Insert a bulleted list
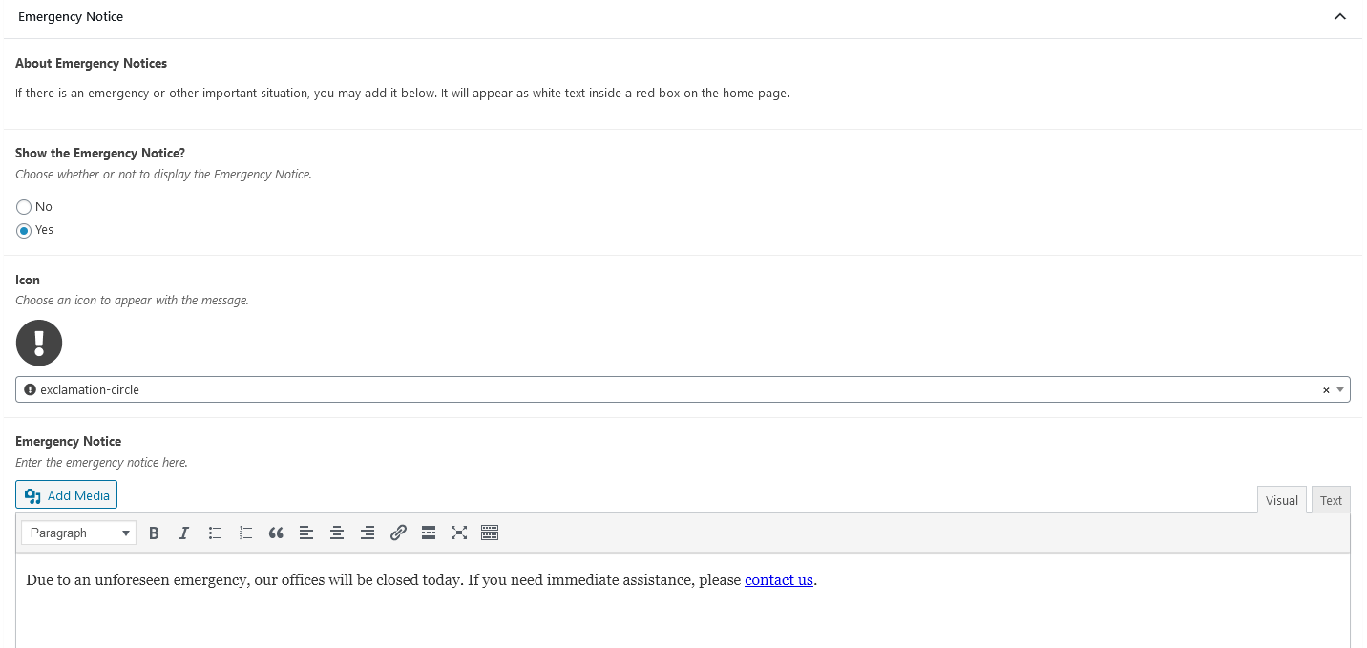Image resolution: width=1367 pixels, height=648 pixels. [x=215, y=533]
